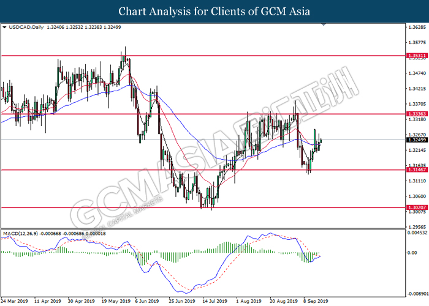Click the OHLC values 1.32406 1.32532 1.32383 1.32499

84,28
